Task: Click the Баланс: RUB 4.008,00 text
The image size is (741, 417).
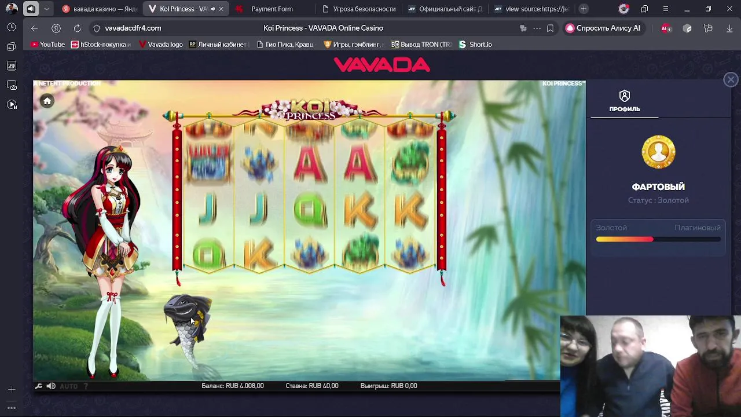Action: click(233, 386)
